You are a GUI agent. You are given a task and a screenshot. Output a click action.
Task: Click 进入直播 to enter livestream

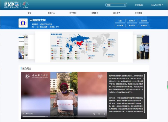[x=120, y=25]
